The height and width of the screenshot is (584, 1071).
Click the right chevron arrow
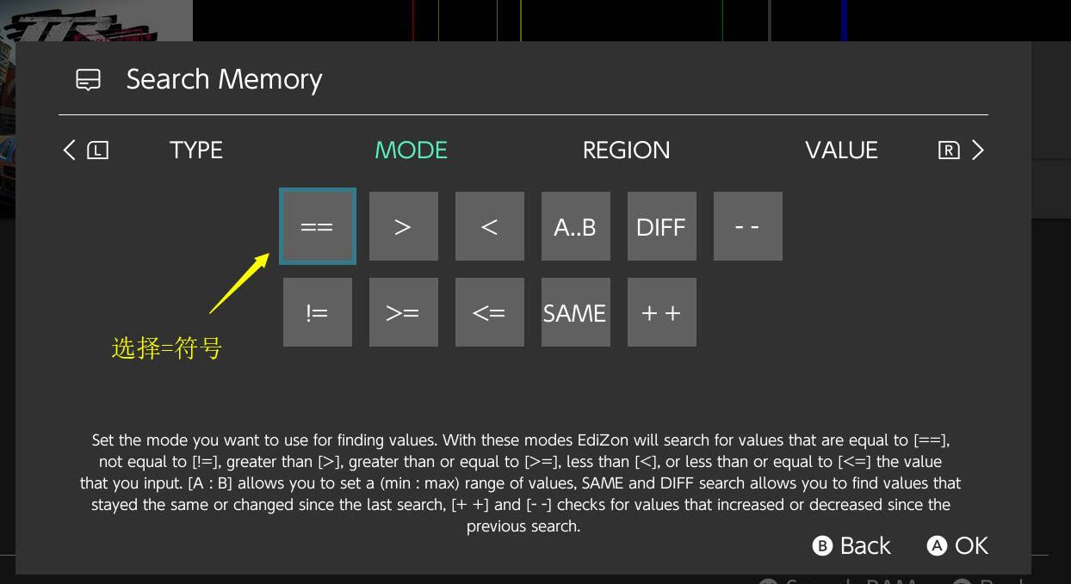click(977, 150)
